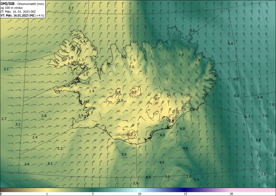Click the 4.2 value off the southeast coast
The width and height of the screenshot is (276, 196).
pos(182,129)
